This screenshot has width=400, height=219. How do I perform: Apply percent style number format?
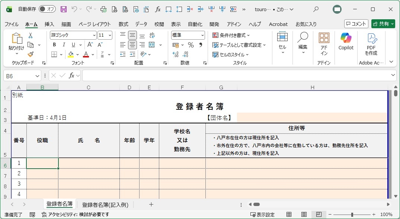tap(191, 45)
